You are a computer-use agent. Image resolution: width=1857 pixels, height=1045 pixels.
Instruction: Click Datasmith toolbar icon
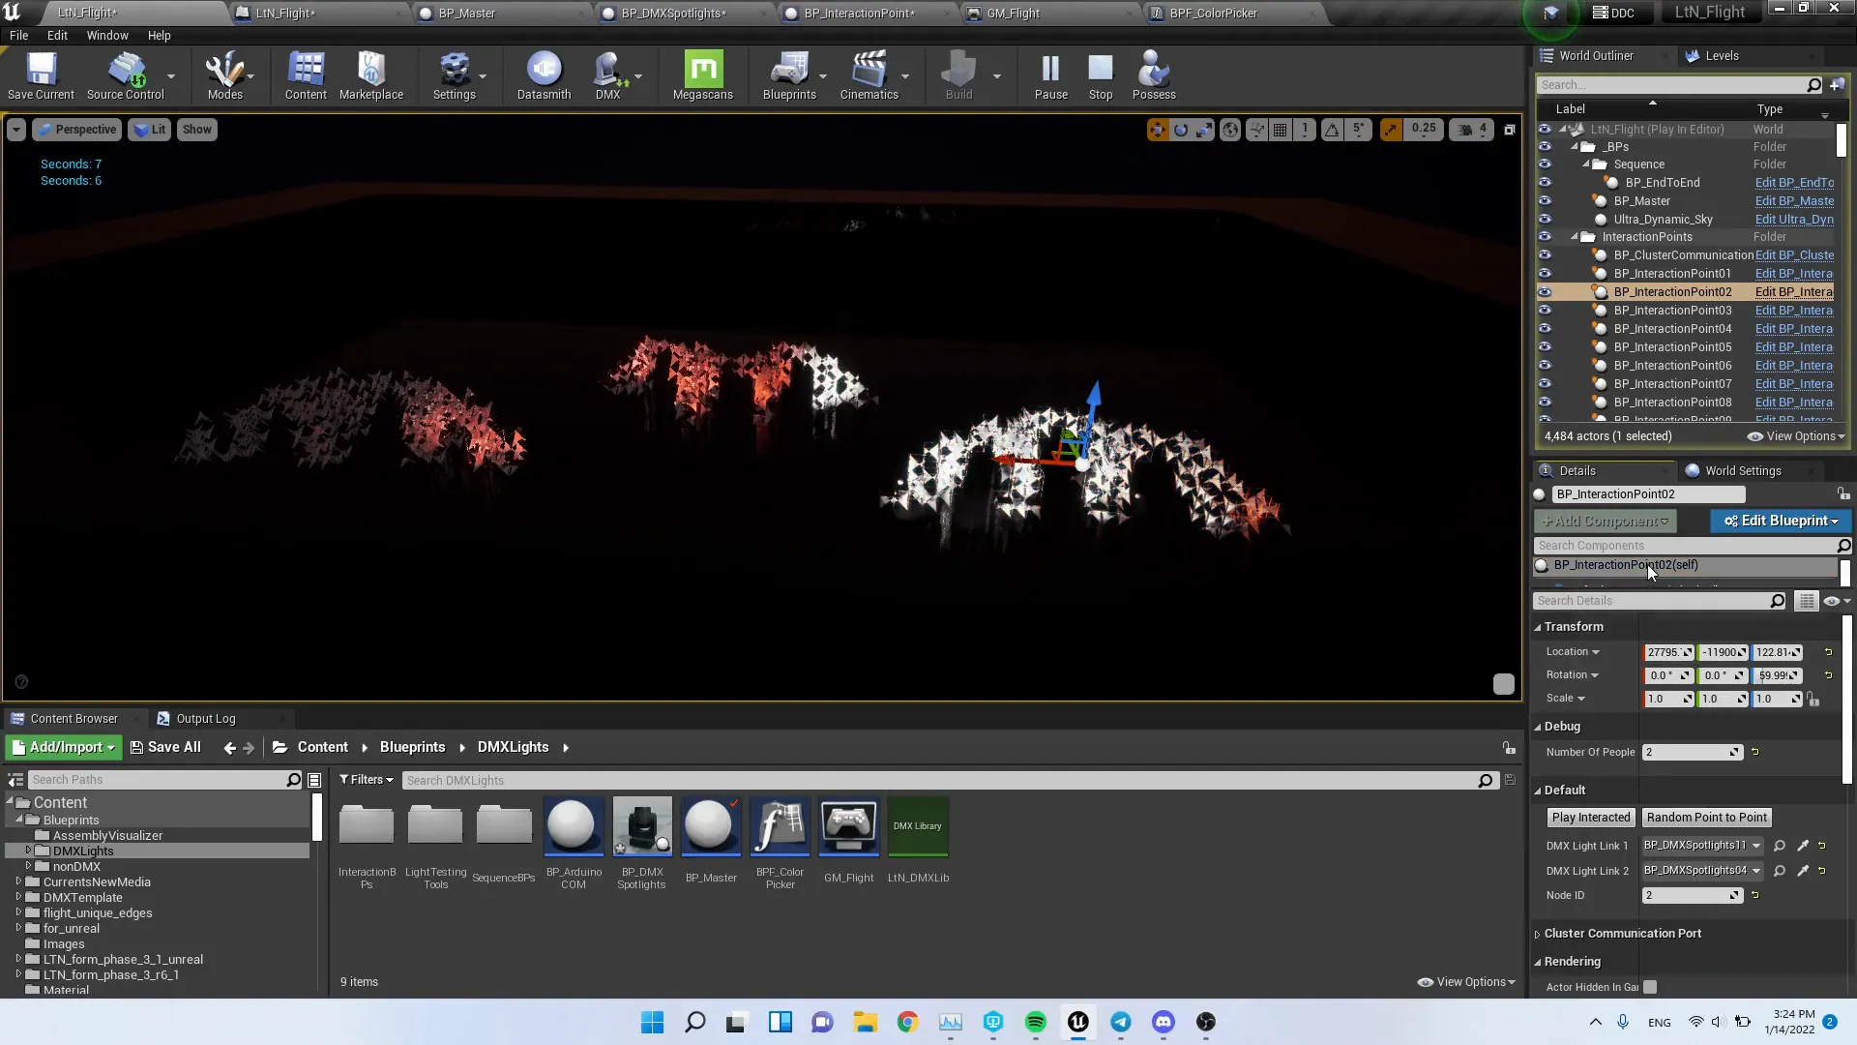[x=544, y=75]
